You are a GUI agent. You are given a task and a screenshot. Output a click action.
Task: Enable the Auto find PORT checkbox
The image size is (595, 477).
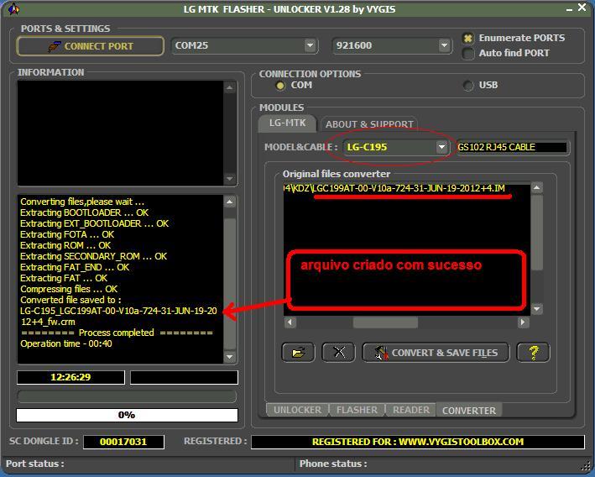coord(468,53)
